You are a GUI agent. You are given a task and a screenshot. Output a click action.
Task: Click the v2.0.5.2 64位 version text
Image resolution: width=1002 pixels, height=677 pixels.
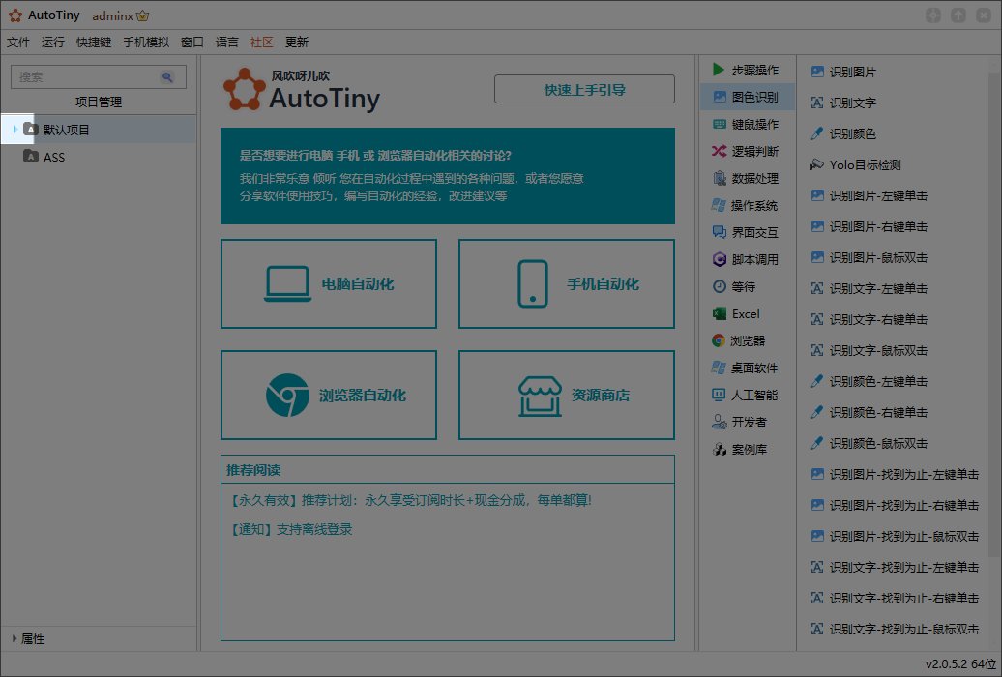pyautogui.click(x=960, y=664)
